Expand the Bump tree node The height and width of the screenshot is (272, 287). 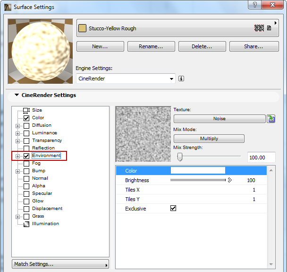pyautogui.click(x=17, y=172)
